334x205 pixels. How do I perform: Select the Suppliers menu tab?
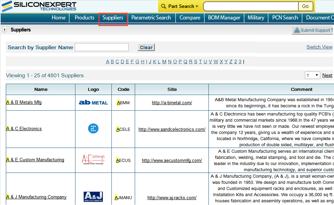tap(113, 18)
